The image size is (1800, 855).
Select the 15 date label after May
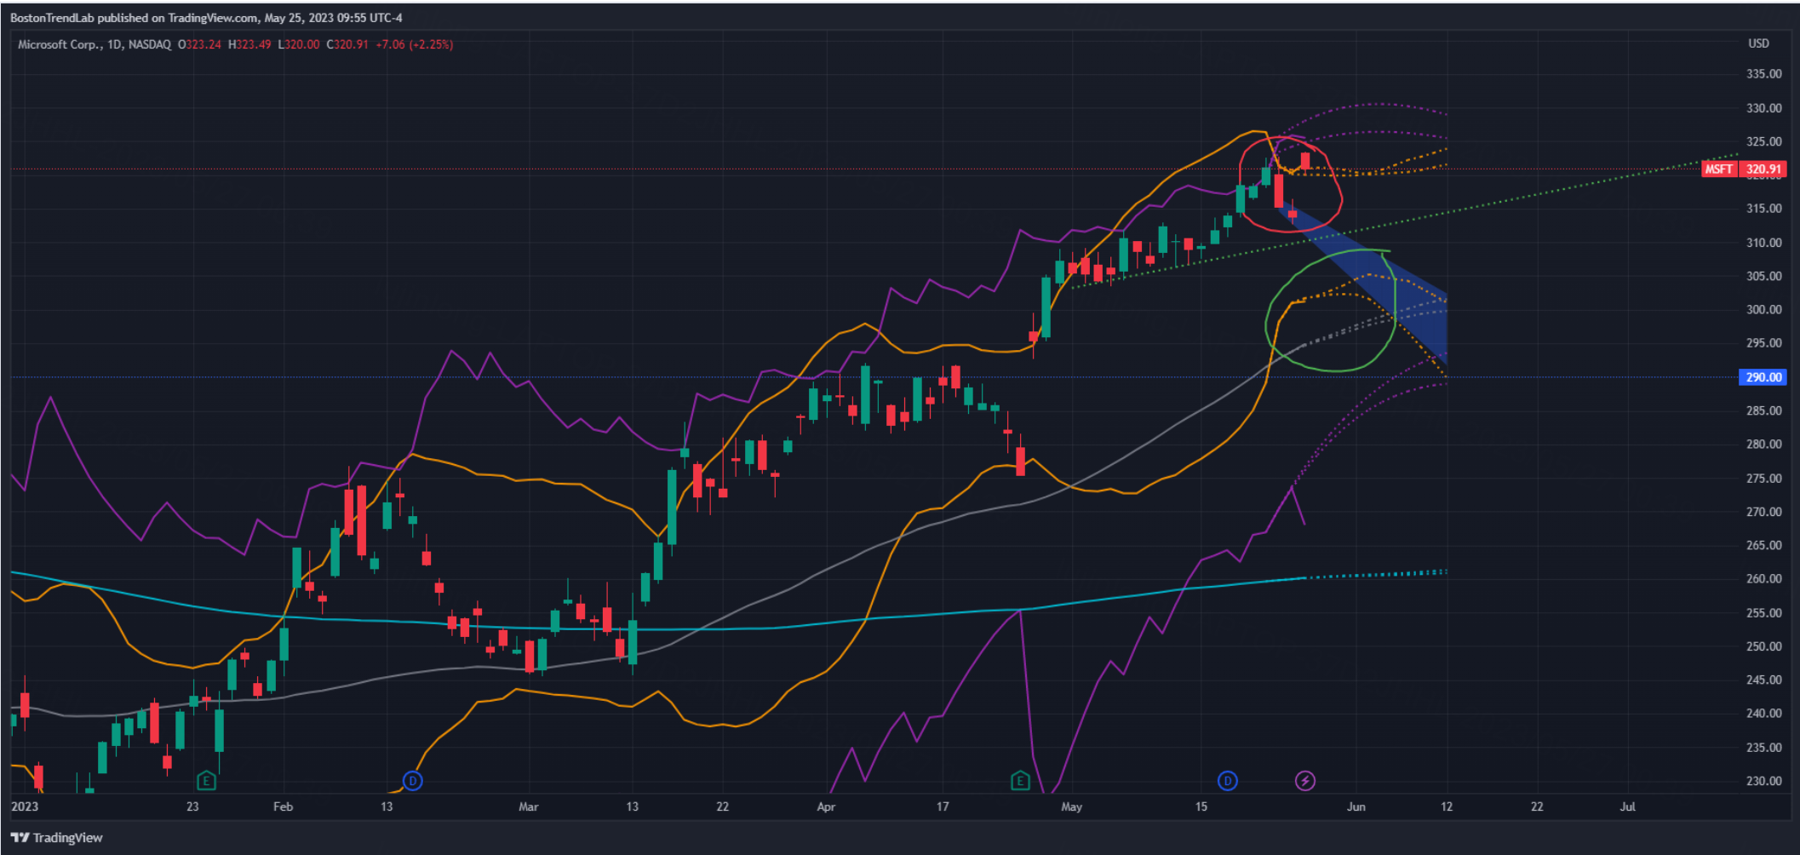pos(1201,806)
